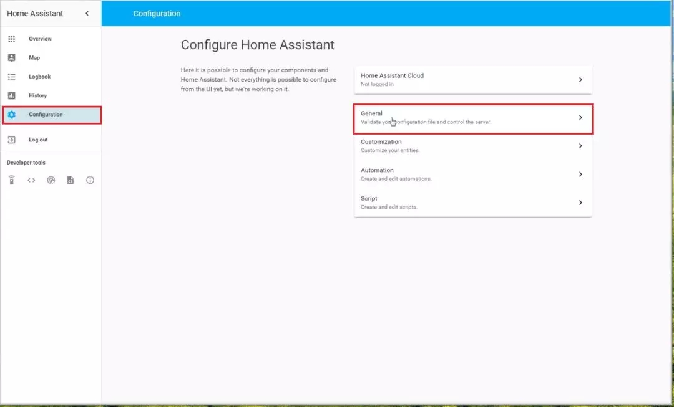The height and width of the screenshot is (407, 674).
Task: Open the Info circle developer tool
Action: (x=90, y=180)
